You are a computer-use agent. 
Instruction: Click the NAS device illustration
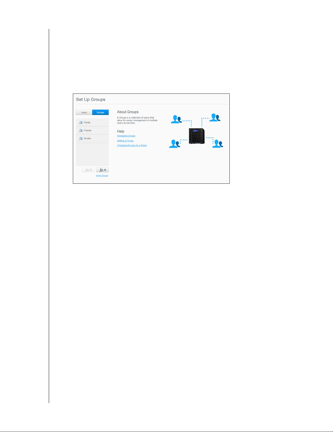pos(197,136)
